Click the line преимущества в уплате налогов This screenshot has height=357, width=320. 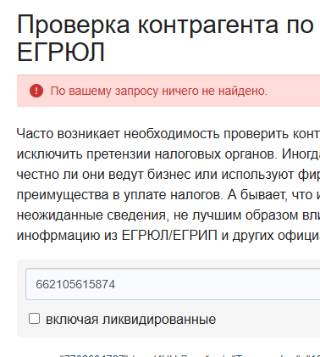(x=168, y=195)
